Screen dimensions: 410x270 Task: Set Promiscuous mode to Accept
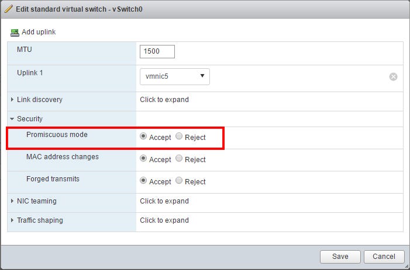144,137
